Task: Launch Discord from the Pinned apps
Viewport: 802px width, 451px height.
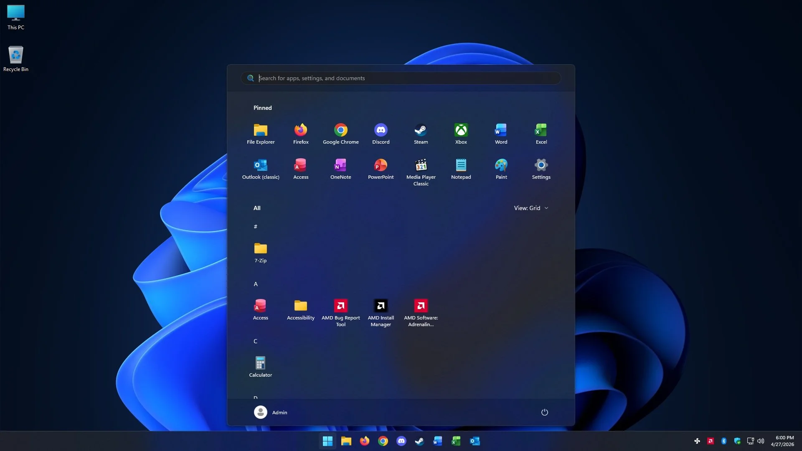Action: tap(381, 134)
